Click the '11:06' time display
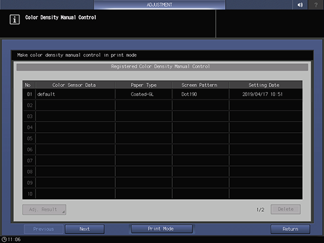The width and height of the screenshot is (324, 243). (14, 239)
